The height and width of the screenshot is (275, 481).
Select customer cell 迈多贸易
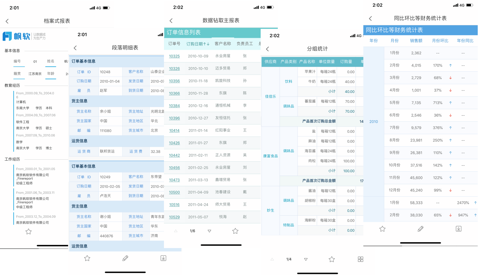pos(223,68)
